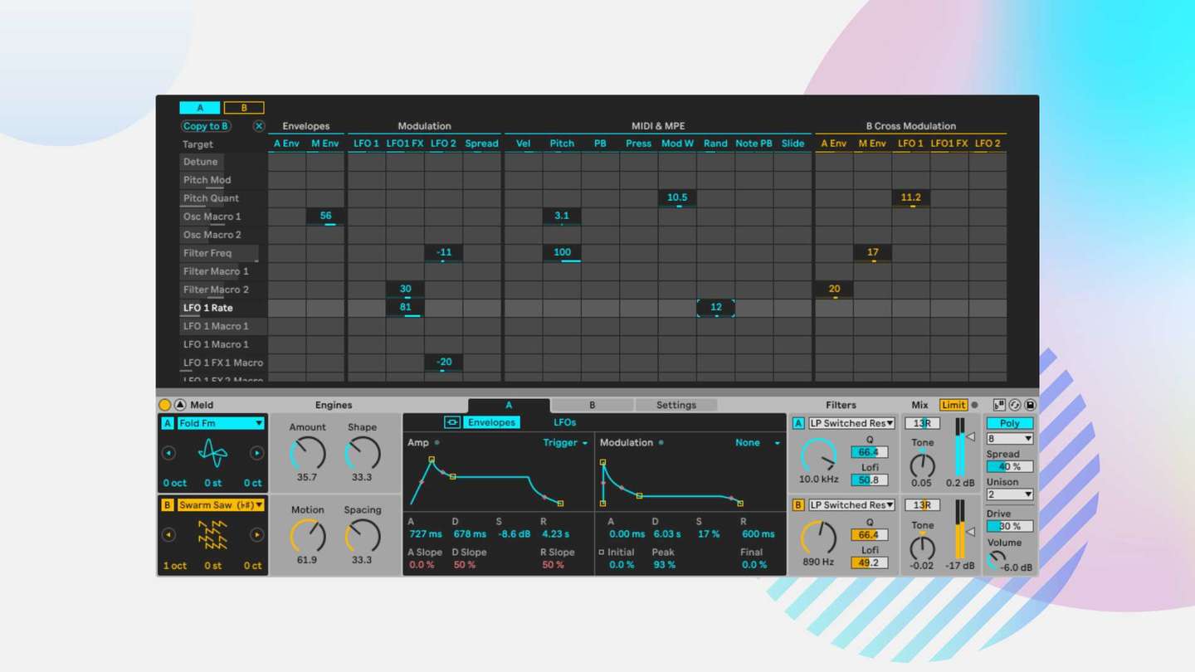Viewport: 1195px width, 672px height.
Task: Select next oscillator for engine B
Action: click(256, 535)
